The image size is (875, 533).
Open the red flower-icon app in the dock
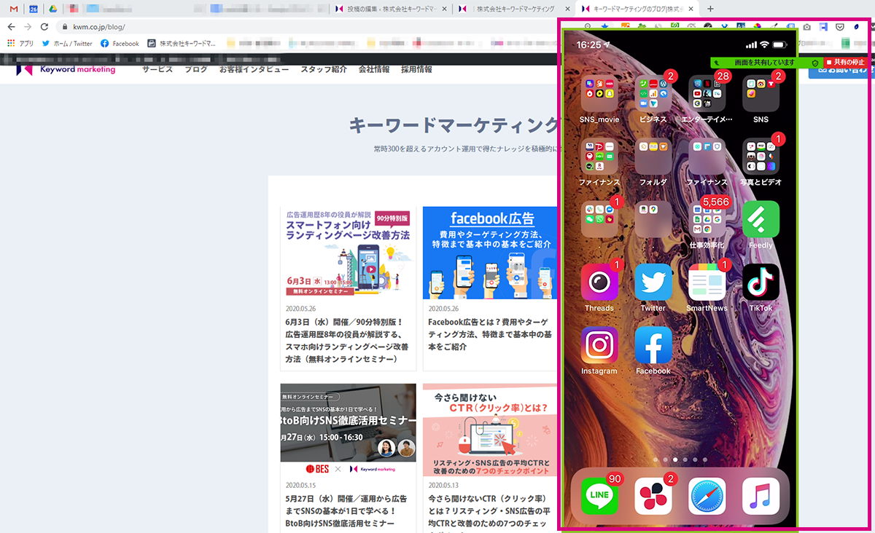click(653, 497)
